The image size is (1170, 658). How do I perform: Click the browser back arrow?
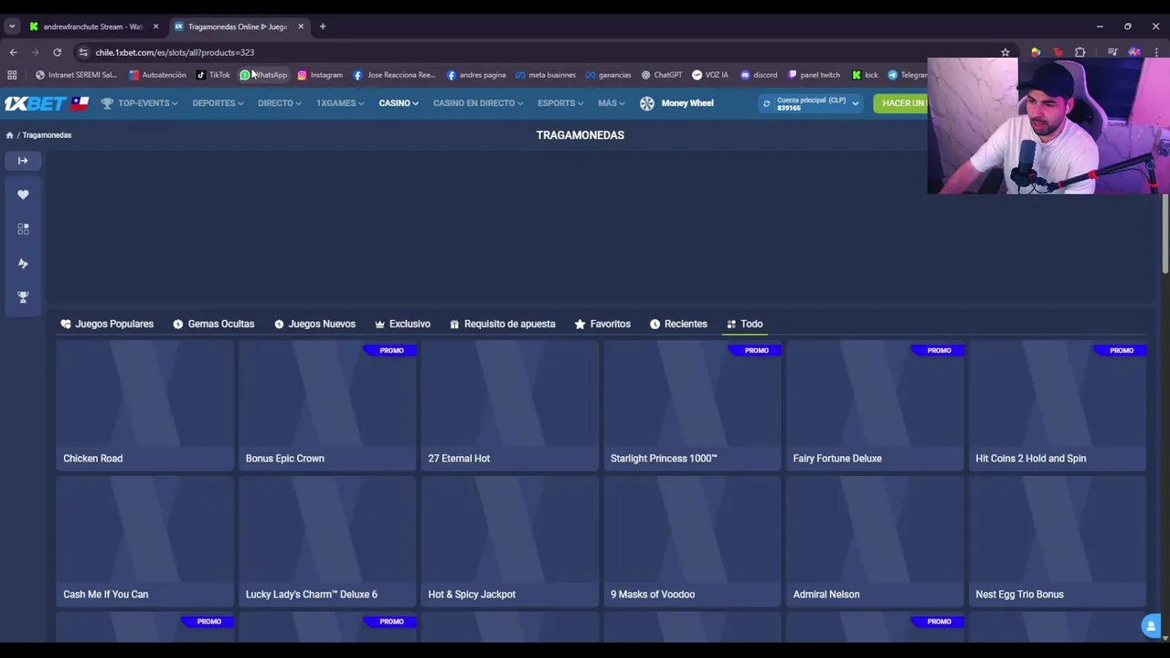point(13,52)
